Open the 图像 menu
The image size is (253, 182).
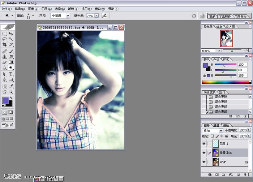[33, 9]
